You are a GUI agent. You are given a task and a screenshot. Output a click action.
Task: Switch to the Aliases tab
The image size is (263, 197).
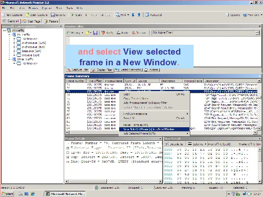151,70
